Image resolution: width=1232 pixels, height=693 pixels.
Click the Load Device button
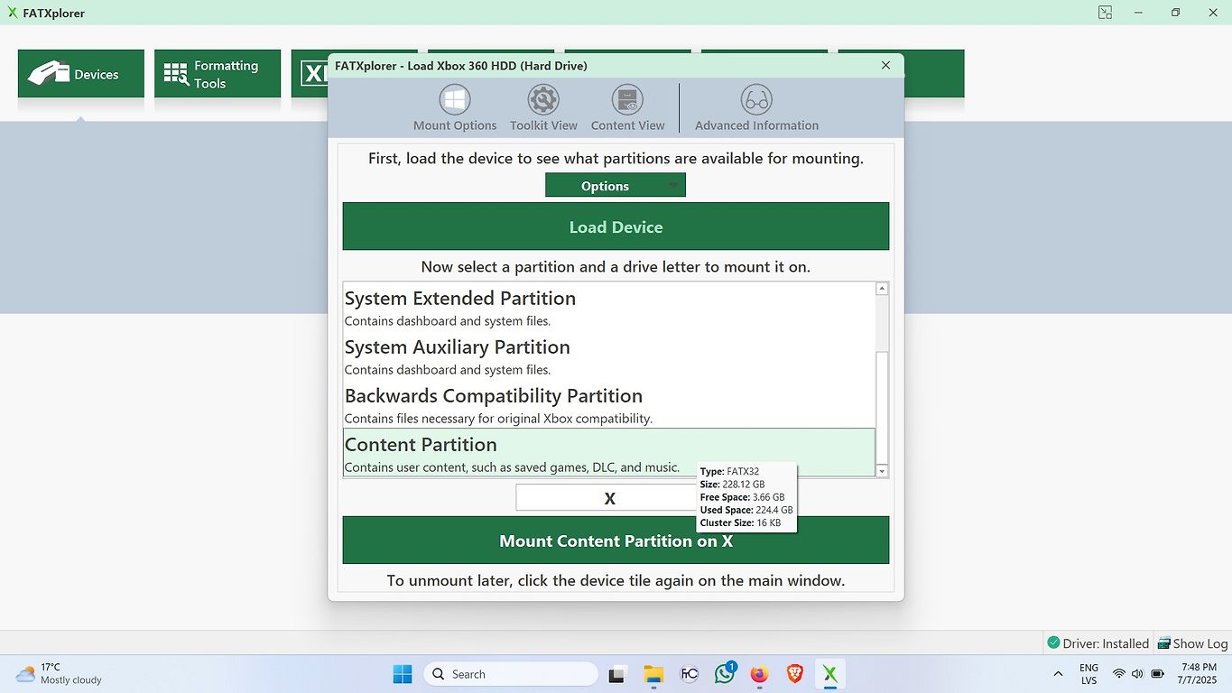coord(616,226)
